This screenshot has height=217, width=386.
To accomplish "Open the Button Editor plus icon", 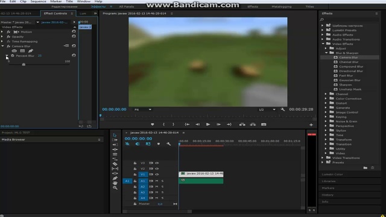I will click(311, 125).
